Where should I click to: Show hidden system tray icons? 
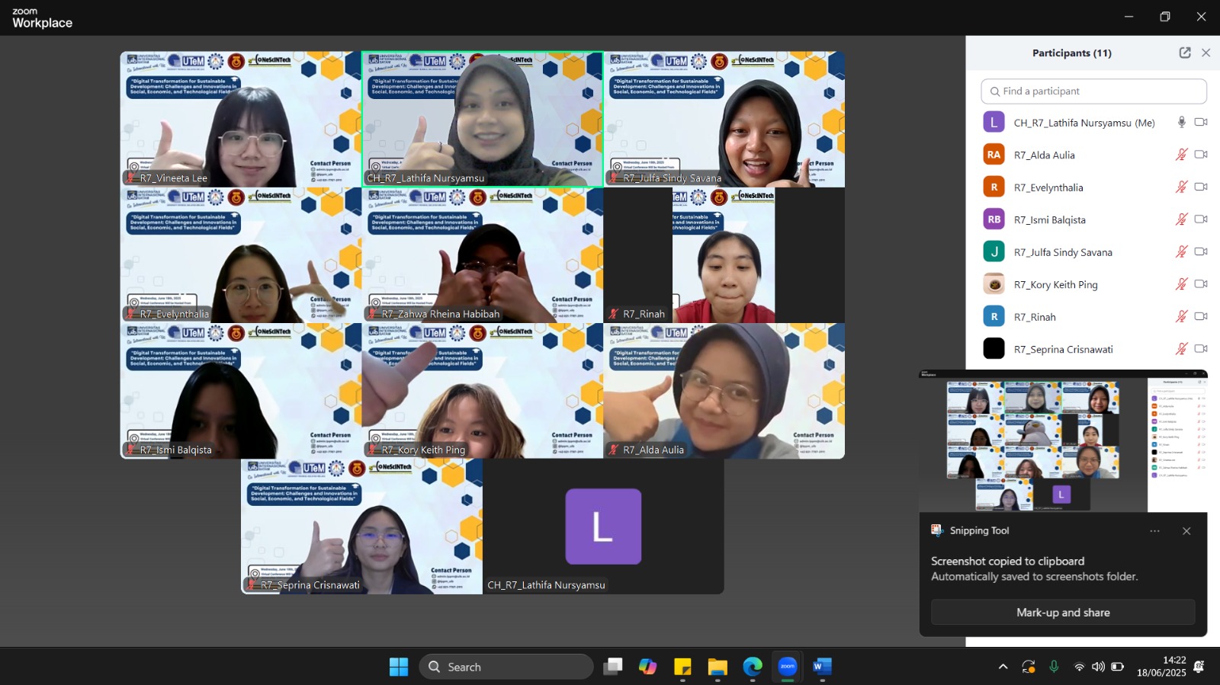click(1003, 667)
